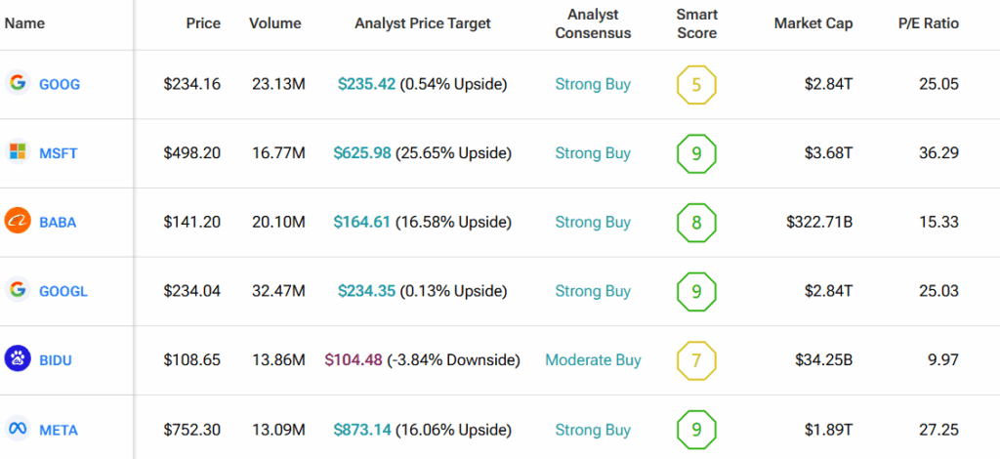This screenshot has width=1000, height=459.
Task: Click the Microsoft logo icon
Action: [x=16, y=152]
